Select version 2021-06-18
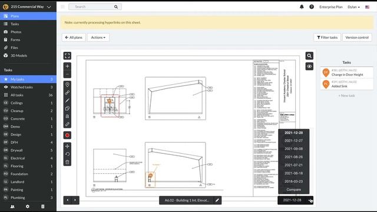This screenshot has width=377, height=212. 293,173
